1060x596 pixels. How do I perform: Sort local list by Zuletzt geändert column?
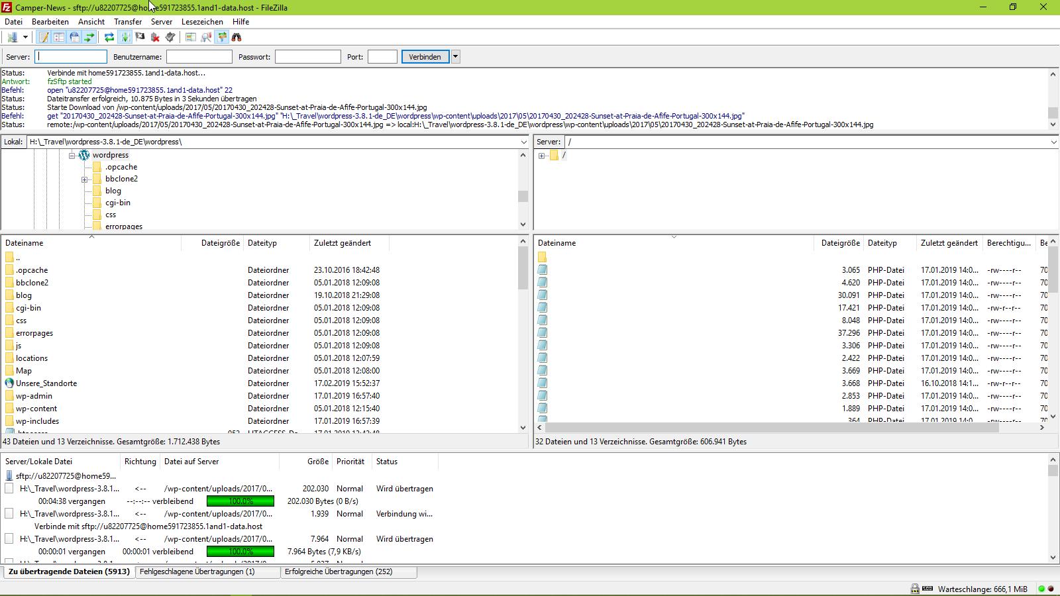tap(349, 243)
